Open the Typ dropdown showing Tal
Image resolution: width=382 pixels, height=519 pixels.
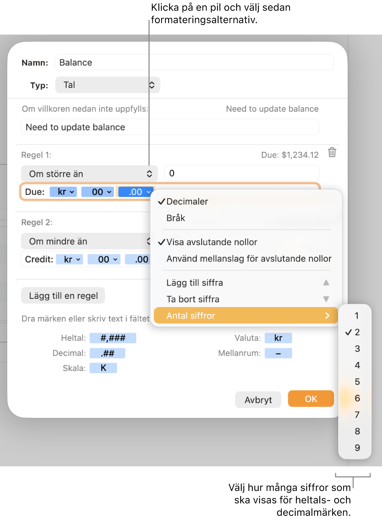tap(108, 85)
